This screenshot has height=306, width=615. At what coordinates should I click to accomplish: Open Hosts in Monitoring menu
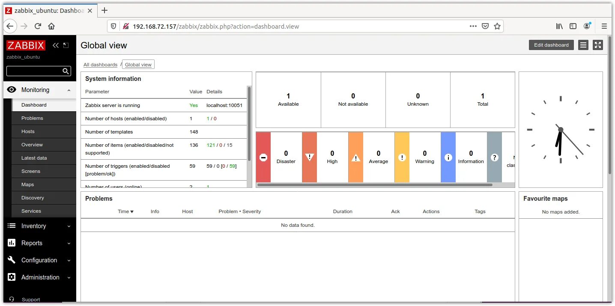click(x=44, y=131)
